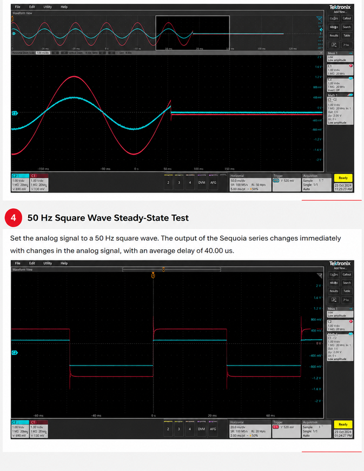This screenshot has width=364, height=471.
Task: Click Results button in upper oscilloscope
Action: click(x=334, y=36)
